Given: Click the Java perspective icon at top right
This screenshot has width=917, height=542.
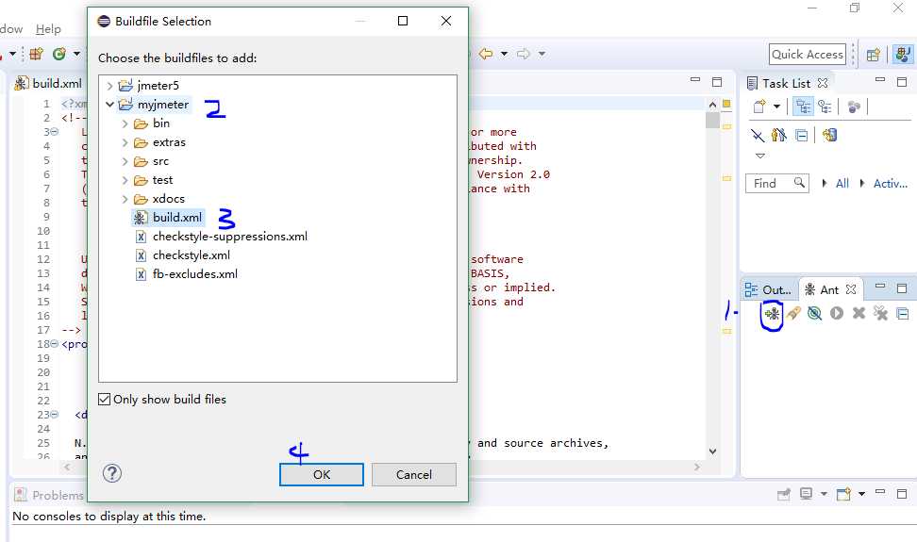Looking at the screenshot, I should coord(903,55).
